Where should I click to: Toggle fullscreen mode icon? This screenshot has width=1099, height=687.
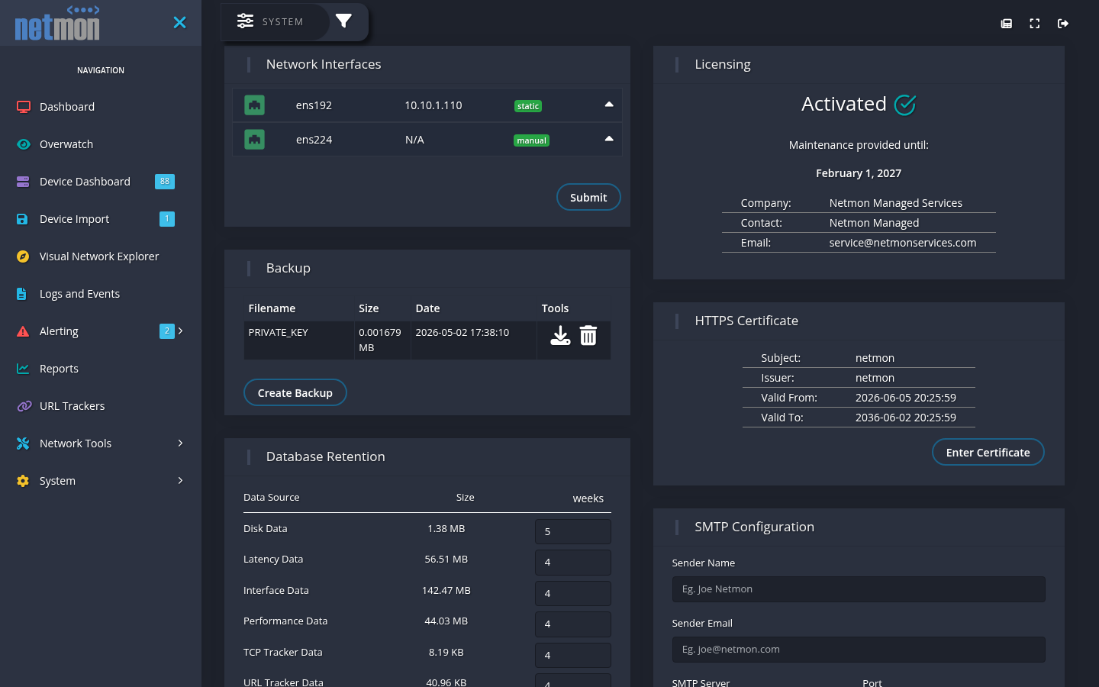click(x=1035, y=24)
